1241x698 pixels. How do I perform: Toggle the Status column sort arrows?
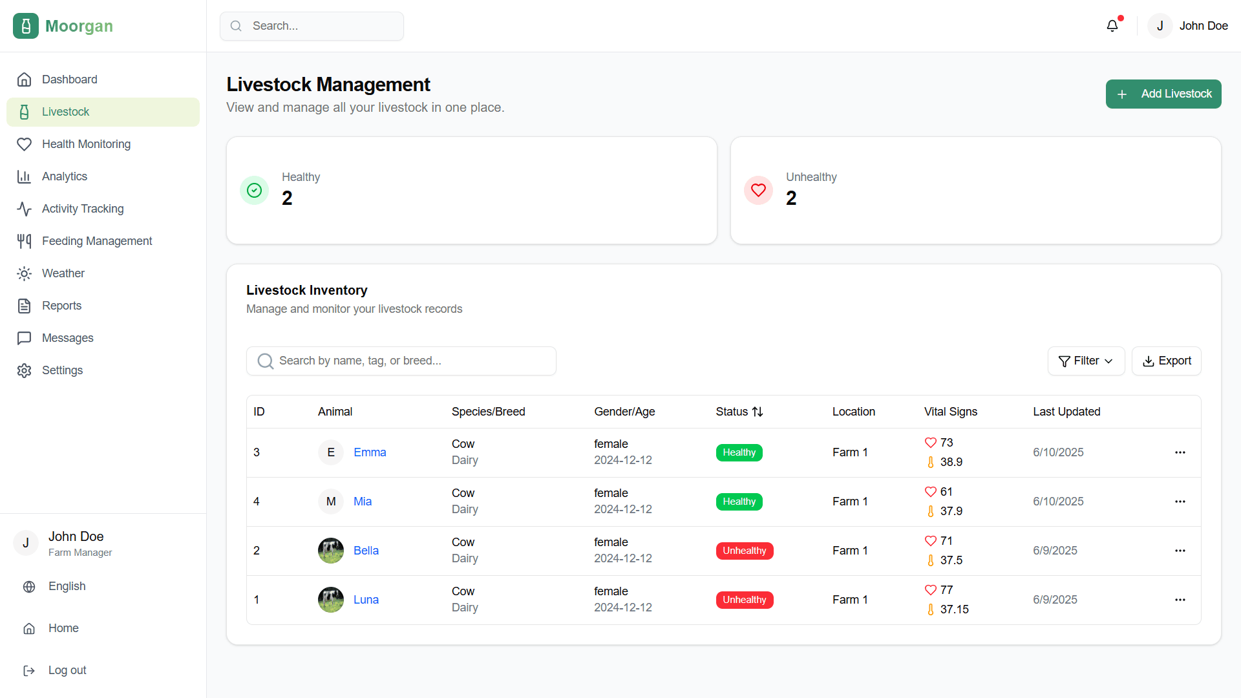tap(758, 412)
